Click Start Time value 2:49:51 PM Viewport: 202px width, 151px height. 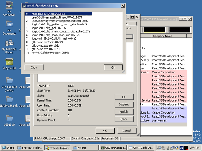[x=74, y=91]
